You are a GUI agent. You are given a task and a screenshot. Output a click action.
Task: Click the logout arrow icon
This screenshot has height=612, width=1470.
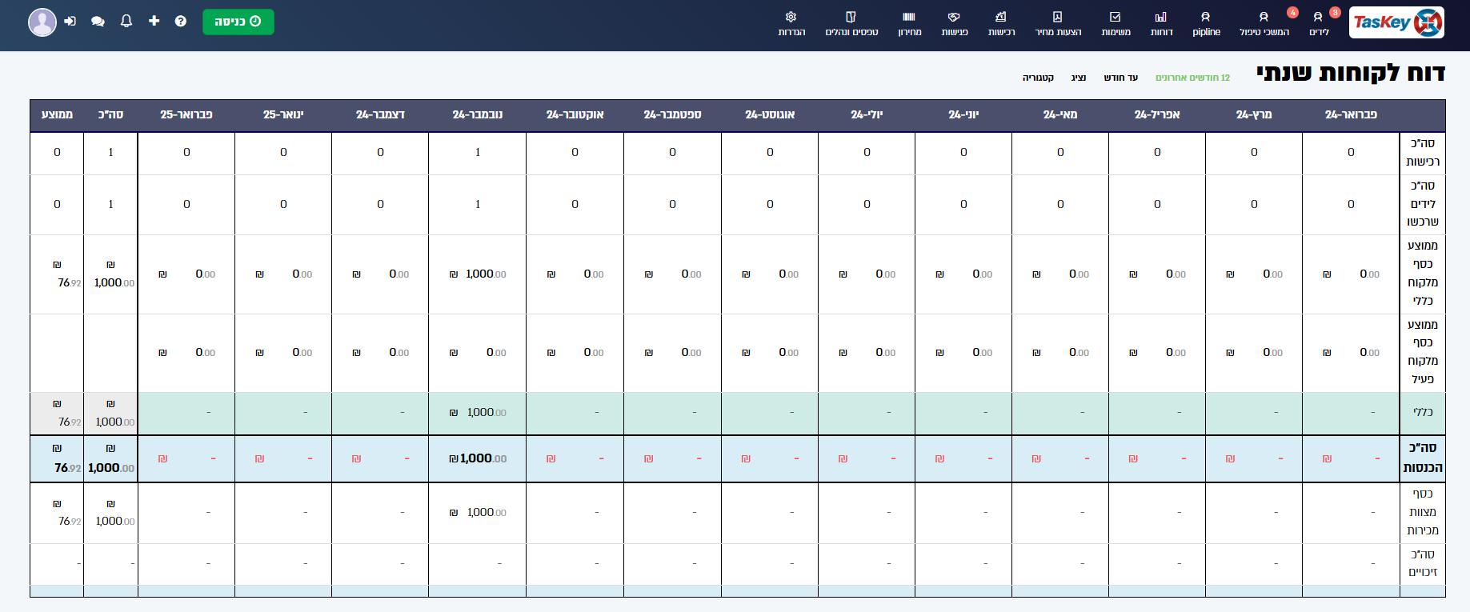(70, 21)
